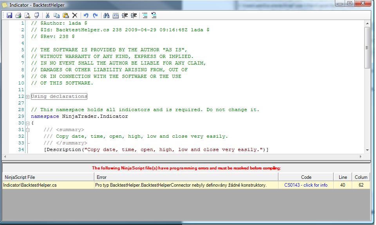Click the // $Rev: 238 $ comment
The width and height of the screenshot is (376, 225).
[53, 36]
